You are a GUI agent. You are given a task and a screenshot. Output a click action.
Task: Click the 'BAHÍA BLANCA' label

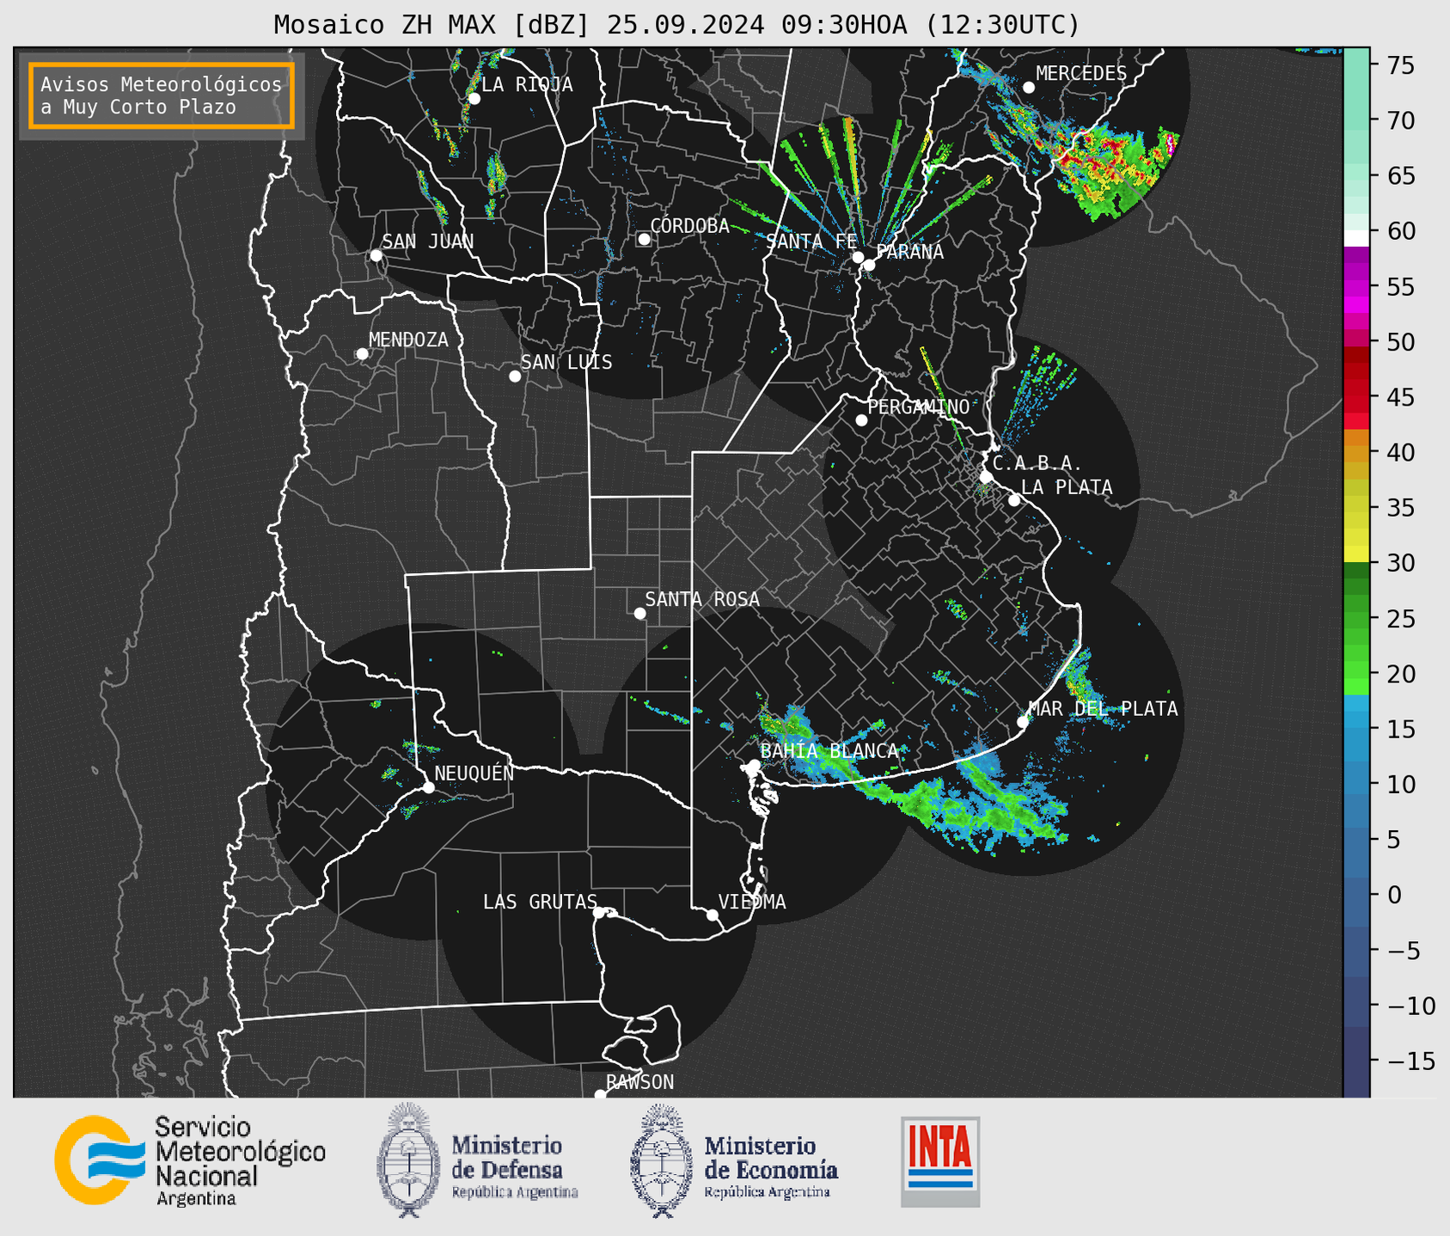829,750
